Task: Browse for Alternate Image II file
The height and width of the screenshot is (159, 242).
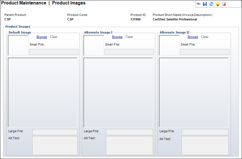Action: (193, 37)
